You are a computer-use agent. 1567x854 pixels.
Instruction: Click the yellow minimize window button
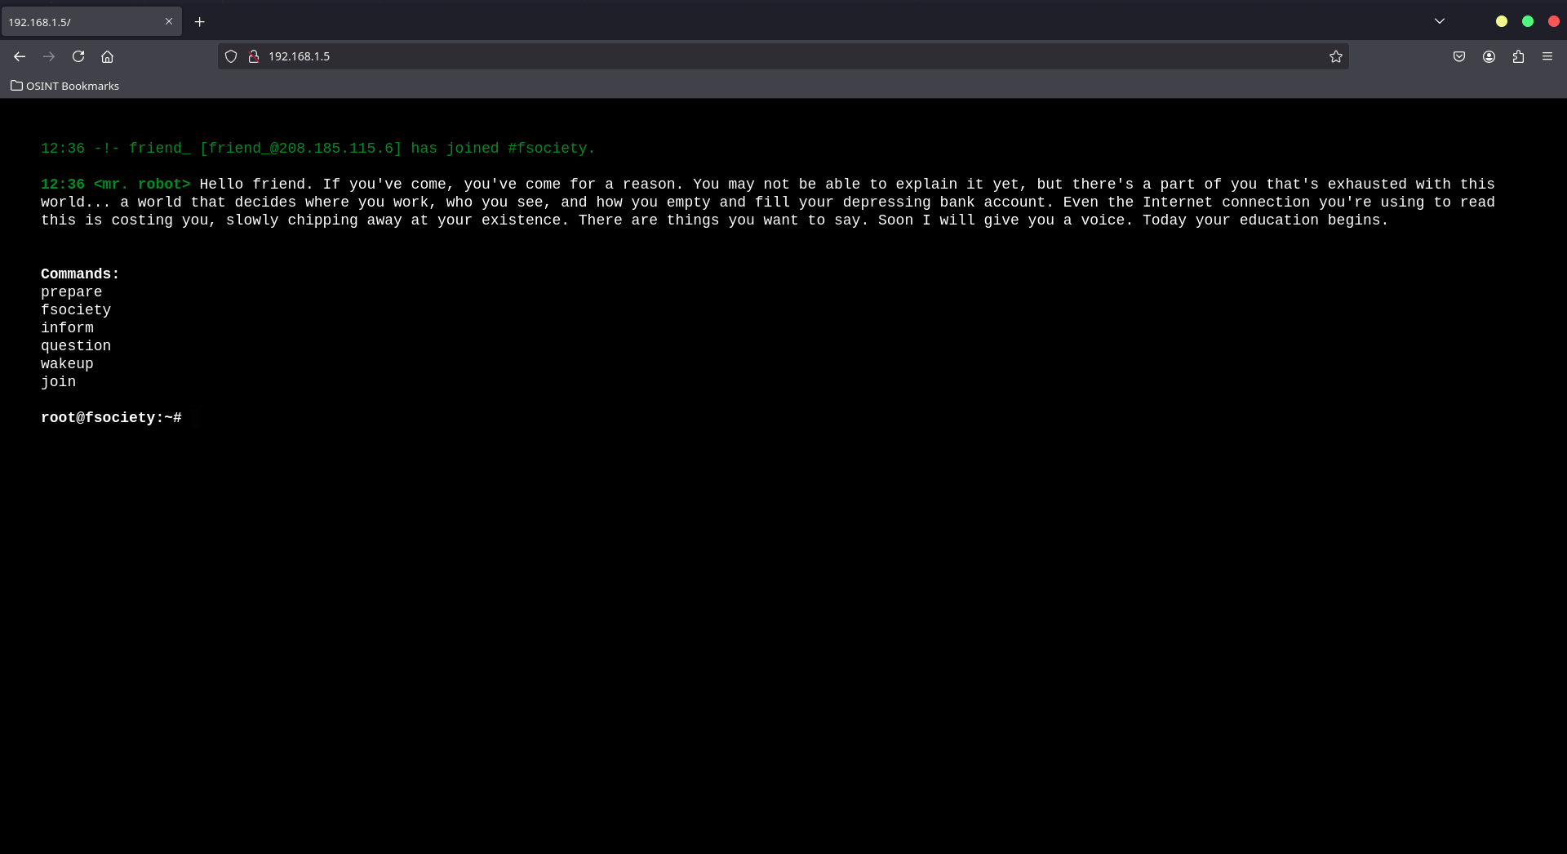click(1502, 21)
